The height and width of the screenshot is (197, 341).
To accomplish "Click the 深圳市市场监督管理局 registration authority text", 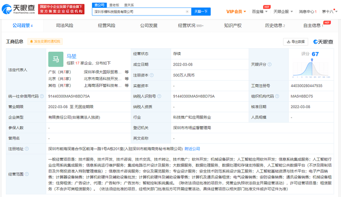I will pyautogui.click(x=192, y=128).
